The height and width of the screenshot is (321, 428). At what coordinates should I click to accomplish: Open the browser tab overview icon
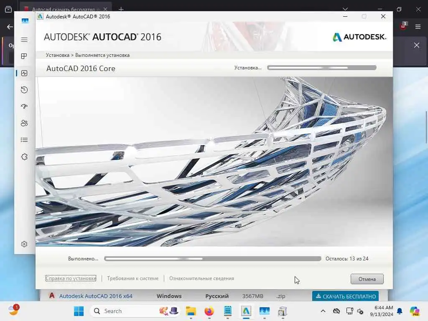point(8,9)
